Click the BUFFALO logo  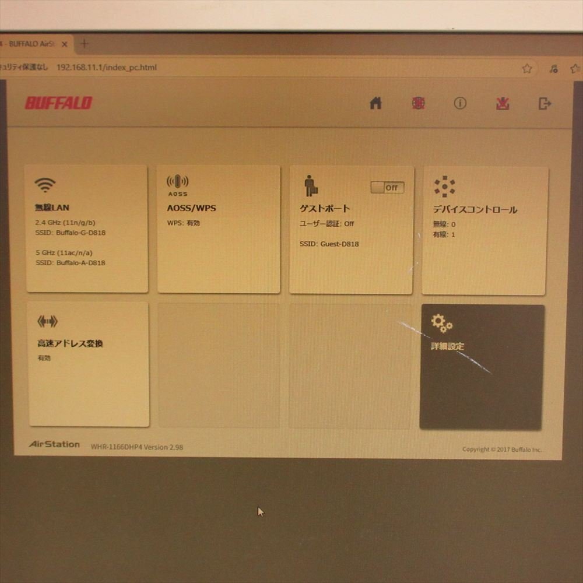pos(58,103)
